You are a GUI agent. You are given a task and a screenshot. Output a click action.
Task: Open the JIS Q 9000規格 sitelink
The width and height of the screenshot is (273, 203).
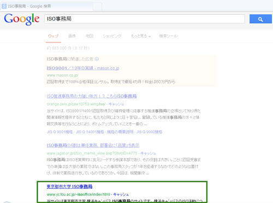[149, 132]
